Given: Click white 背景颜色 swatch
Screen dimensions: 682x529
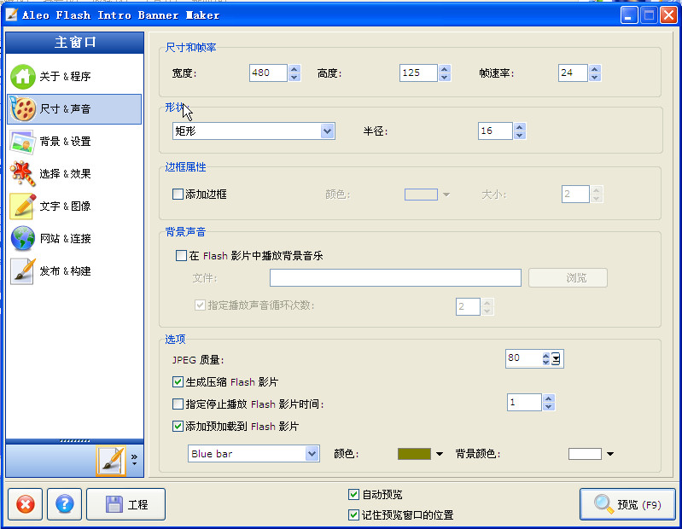Looking at the screenshot, I should tap(585, 454).
